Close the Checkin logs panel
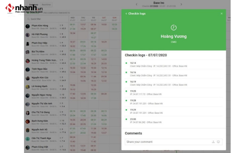Viewport: 246px width, 153px height. (x=221, y=13)
